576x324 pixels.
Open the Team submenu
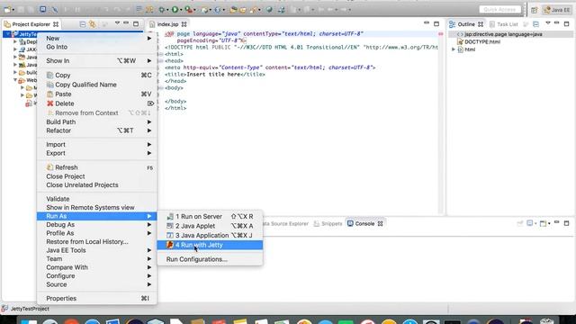[97, 259]
